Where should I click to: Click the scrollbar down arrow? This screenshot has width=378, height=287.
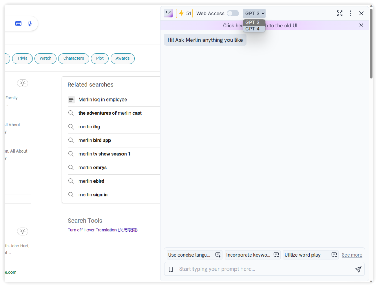click(371, 281)
